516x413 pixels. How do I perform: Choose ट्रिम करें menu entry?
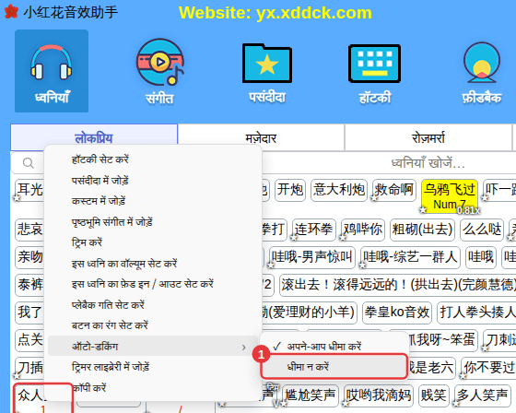[x=153, y=242]
